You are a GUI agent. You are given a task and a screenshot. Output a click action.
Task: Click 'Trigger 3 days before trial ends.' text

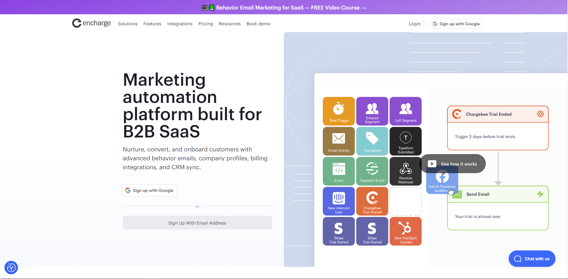pos(485,137)
